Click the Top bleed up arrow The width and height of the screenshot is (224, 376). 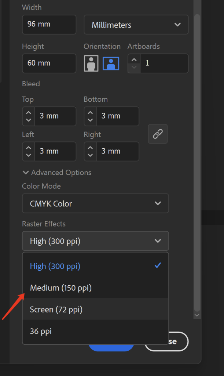29,112
